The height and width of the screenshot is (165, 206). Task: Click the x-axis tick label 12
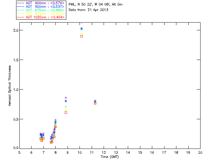(104, 152)
